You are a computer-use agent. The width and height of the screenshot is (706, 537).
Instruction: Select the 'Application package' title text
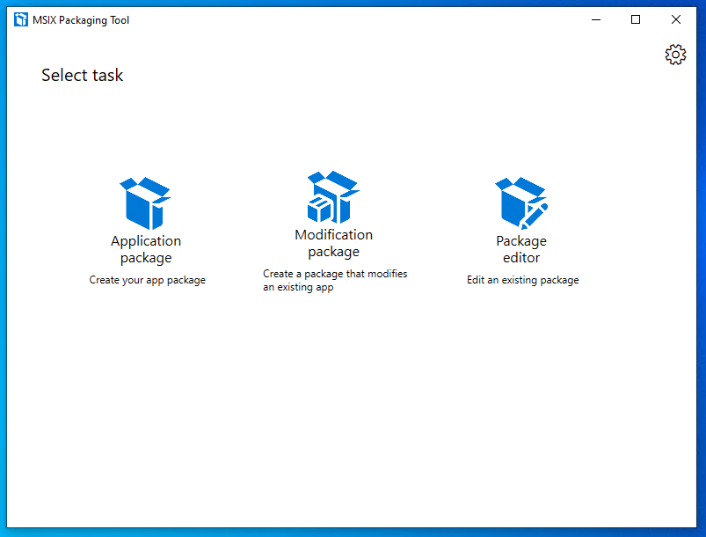[x=146, y=249]
